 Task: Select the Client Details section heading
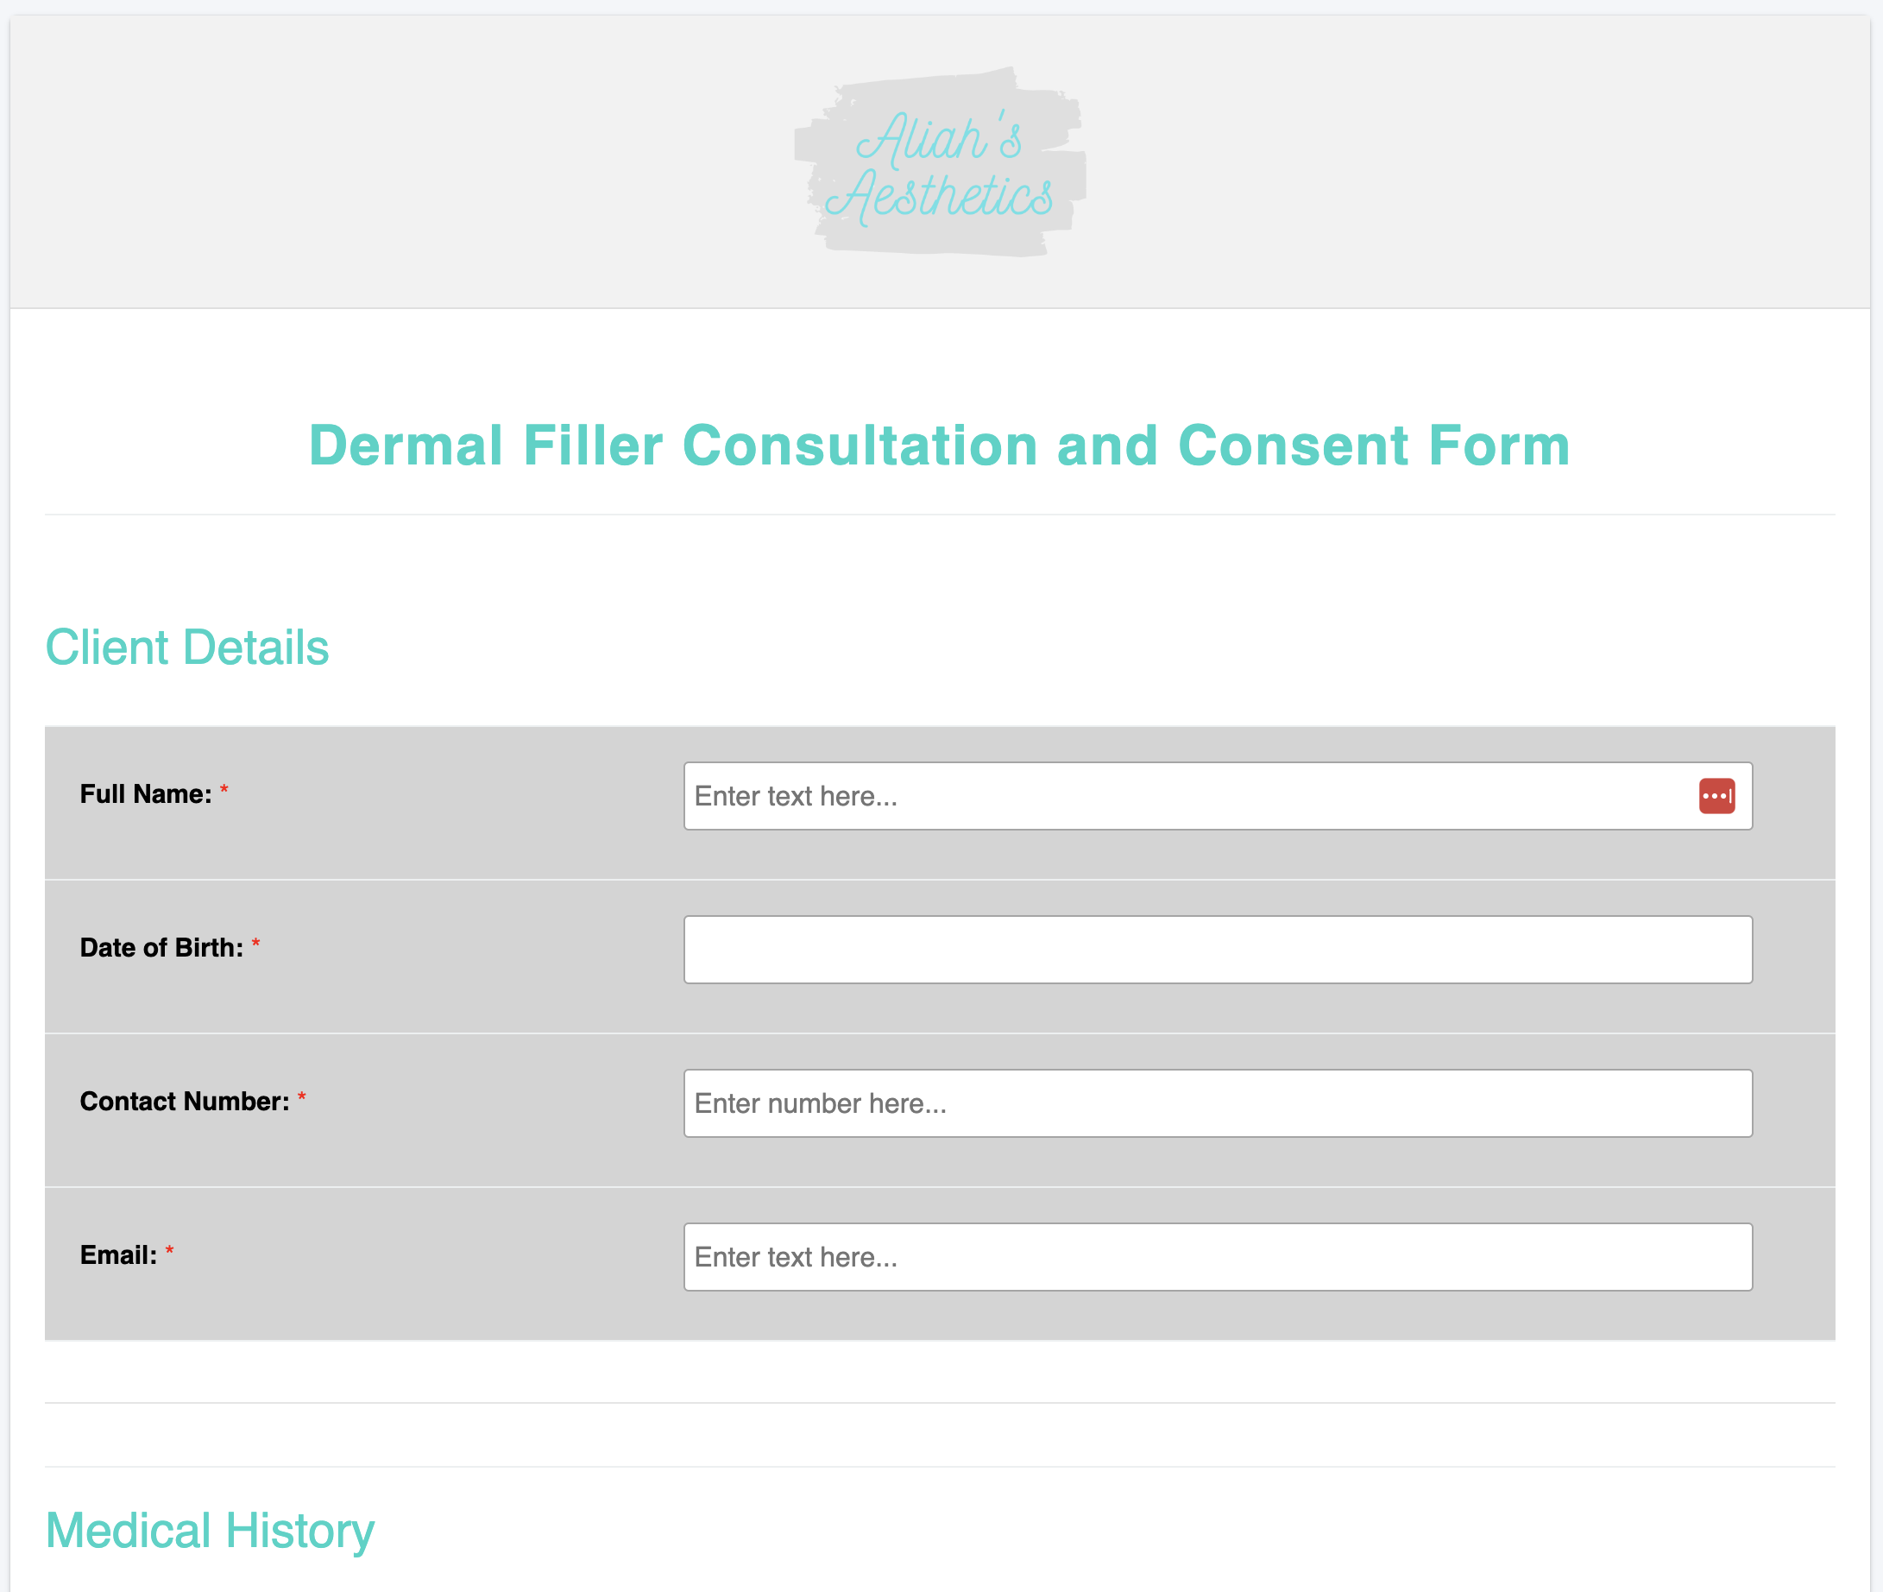tap(186, 646)
